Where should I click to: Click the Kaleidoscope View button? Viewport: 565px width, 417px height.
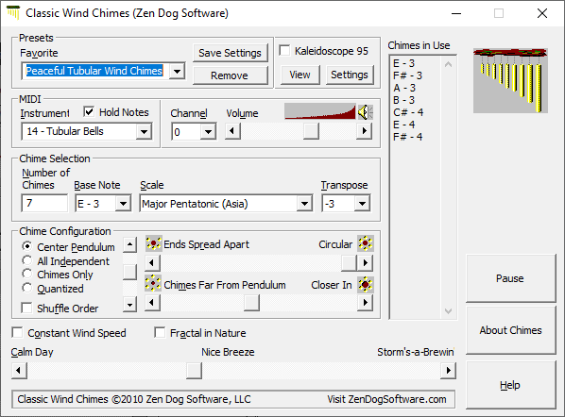[300, 75]
